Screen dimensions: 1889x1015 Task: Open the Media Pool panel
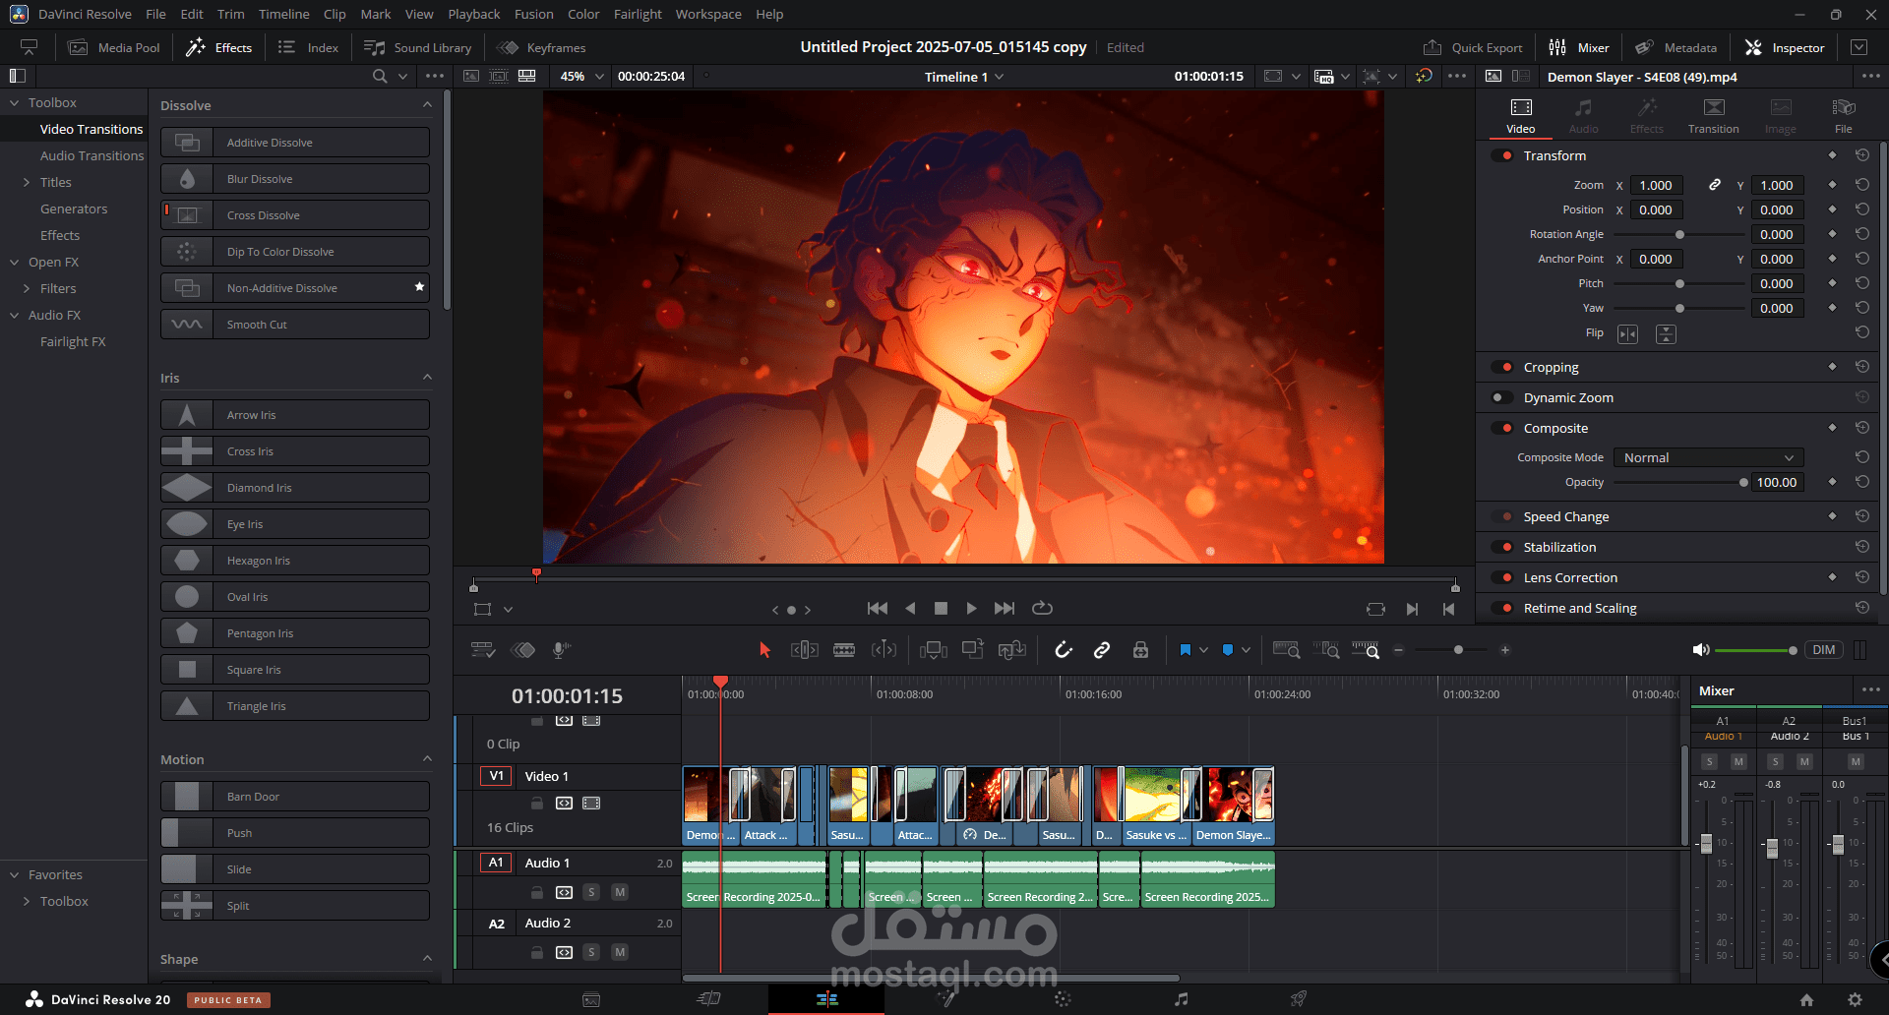pos(114,47)
